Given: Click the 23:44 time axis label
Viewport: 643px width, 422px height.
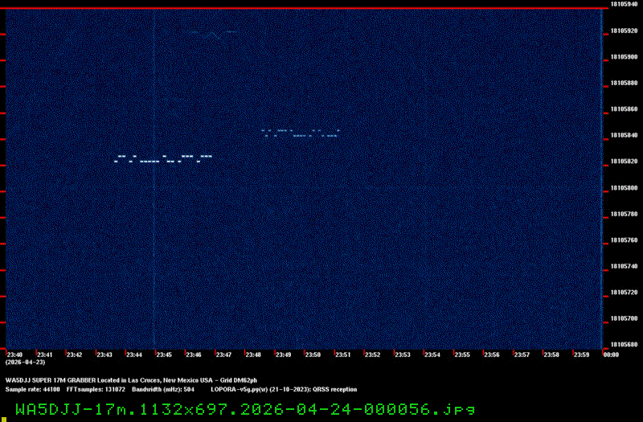Looking at the screenshot, I should (134, 354).
